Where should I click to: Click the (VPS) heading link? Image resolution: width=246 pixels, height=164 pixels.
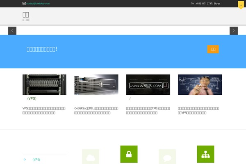32,98
